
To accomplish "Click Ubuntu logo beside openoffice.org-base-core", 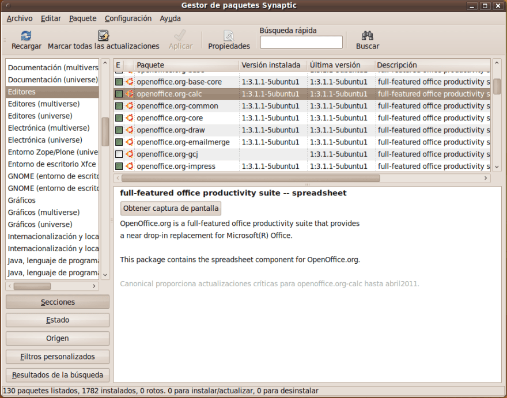I will 129,82.
